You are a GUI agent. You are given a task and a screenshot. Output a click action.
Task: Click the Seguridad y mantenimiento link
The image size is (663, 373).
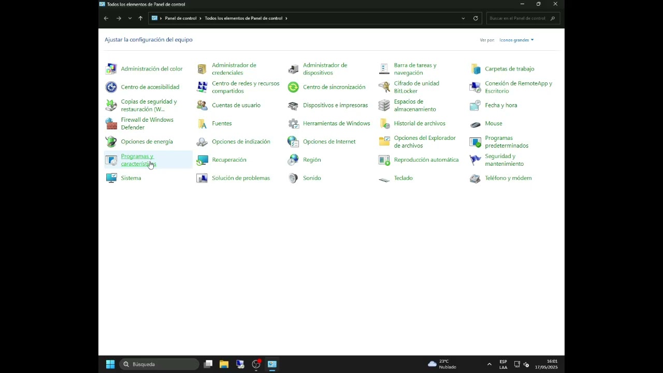(504, 160)
